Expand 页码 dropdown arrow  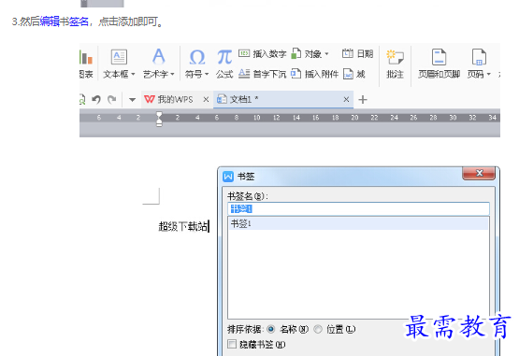[x=488, y=74]
